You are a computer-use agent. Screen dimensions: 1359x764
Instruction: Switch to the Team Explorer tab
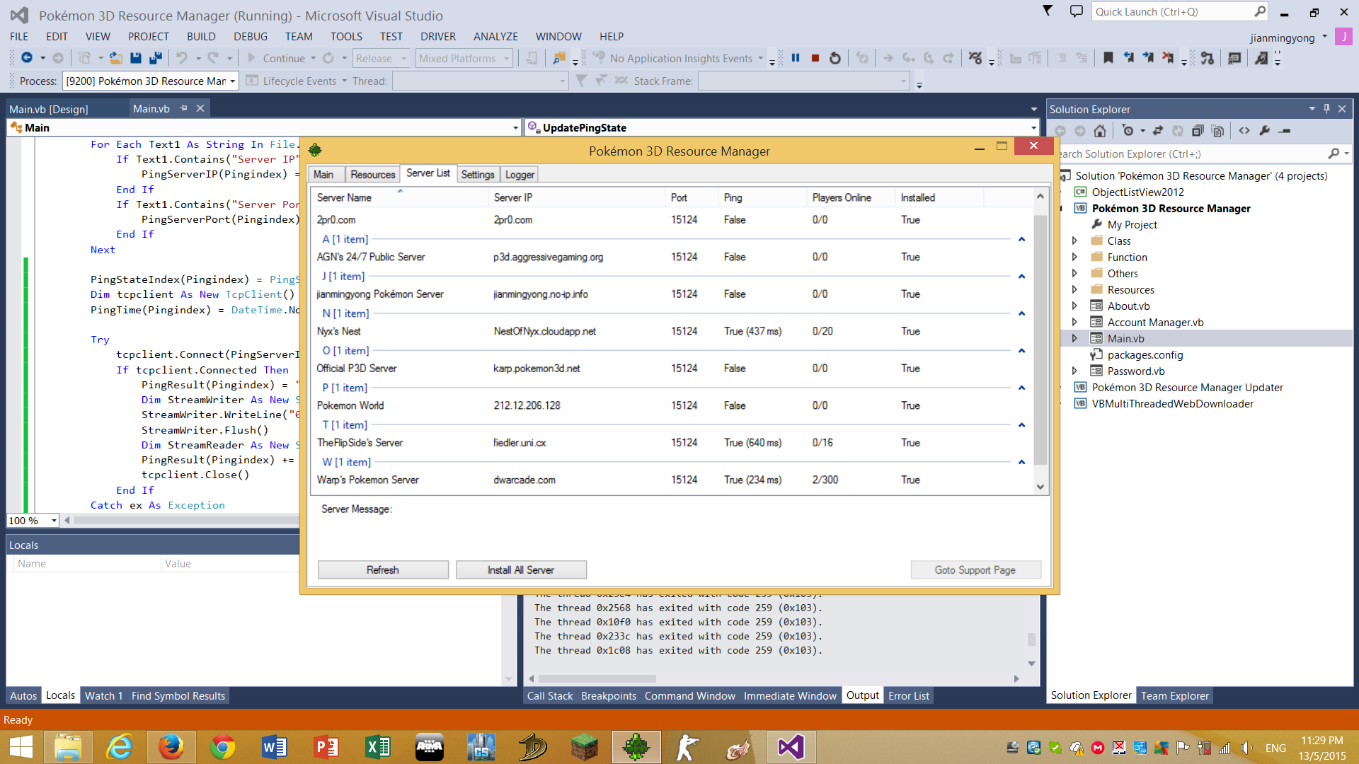1174,695
